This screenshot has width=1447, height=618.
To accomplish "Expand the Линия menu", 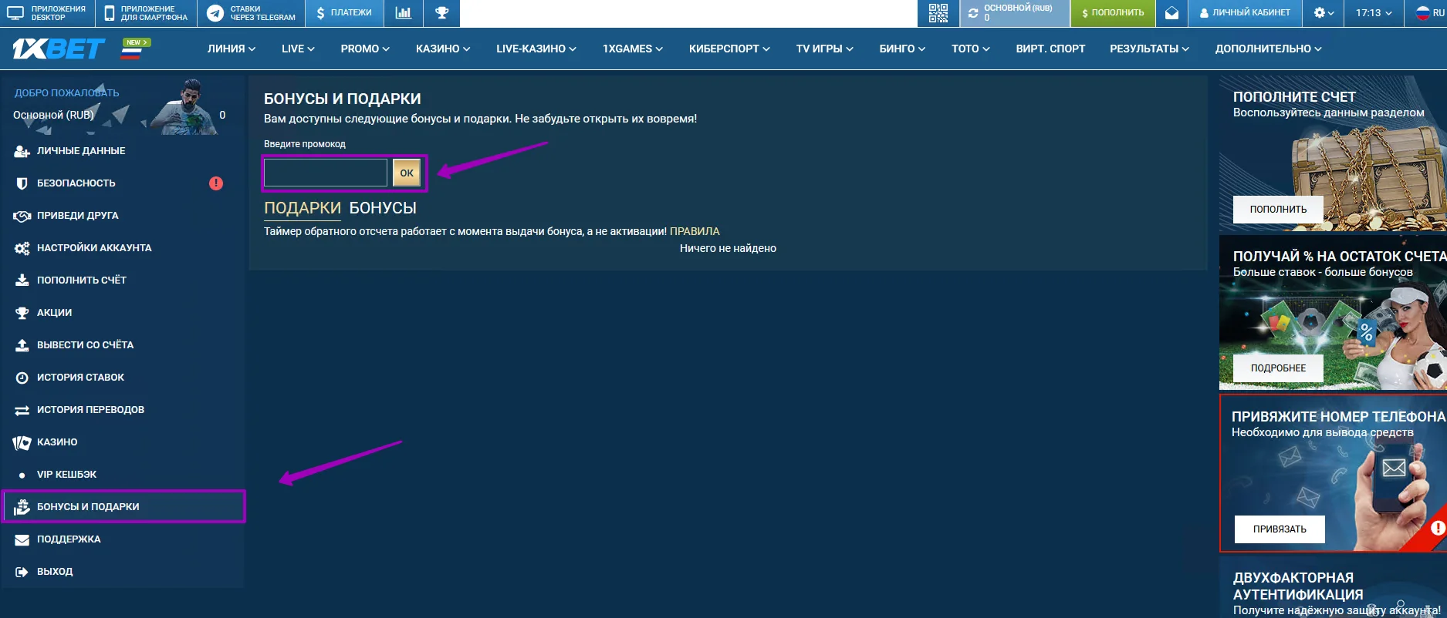I will point(231,49).
